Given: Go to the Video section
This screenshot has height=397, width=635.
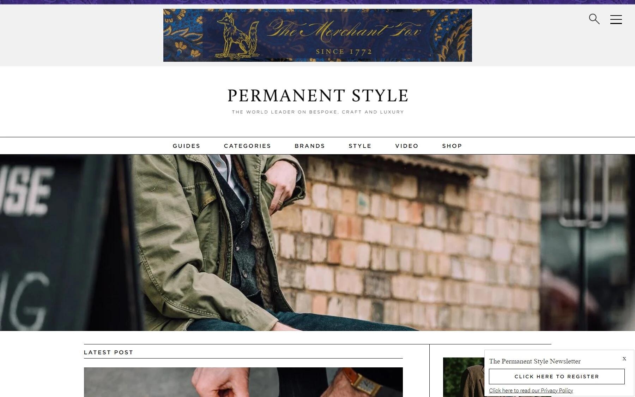Looking at the screenshot, I should pos(407,146).
